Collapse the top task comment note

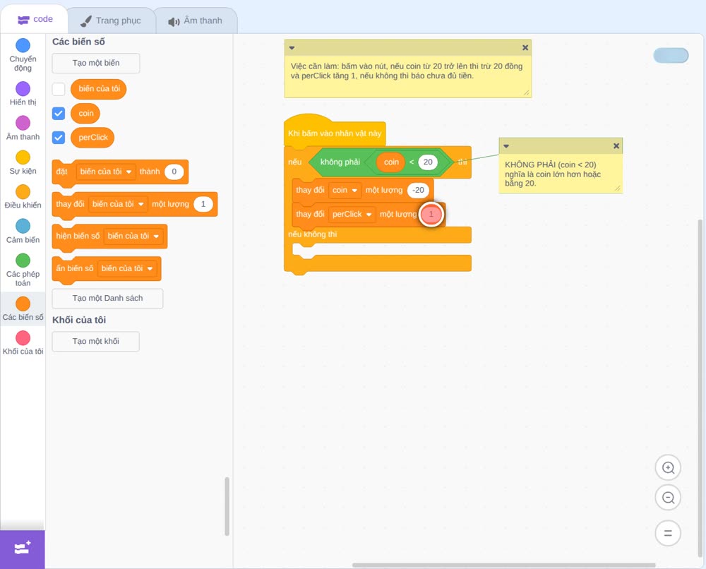click(x=292, y=48)
